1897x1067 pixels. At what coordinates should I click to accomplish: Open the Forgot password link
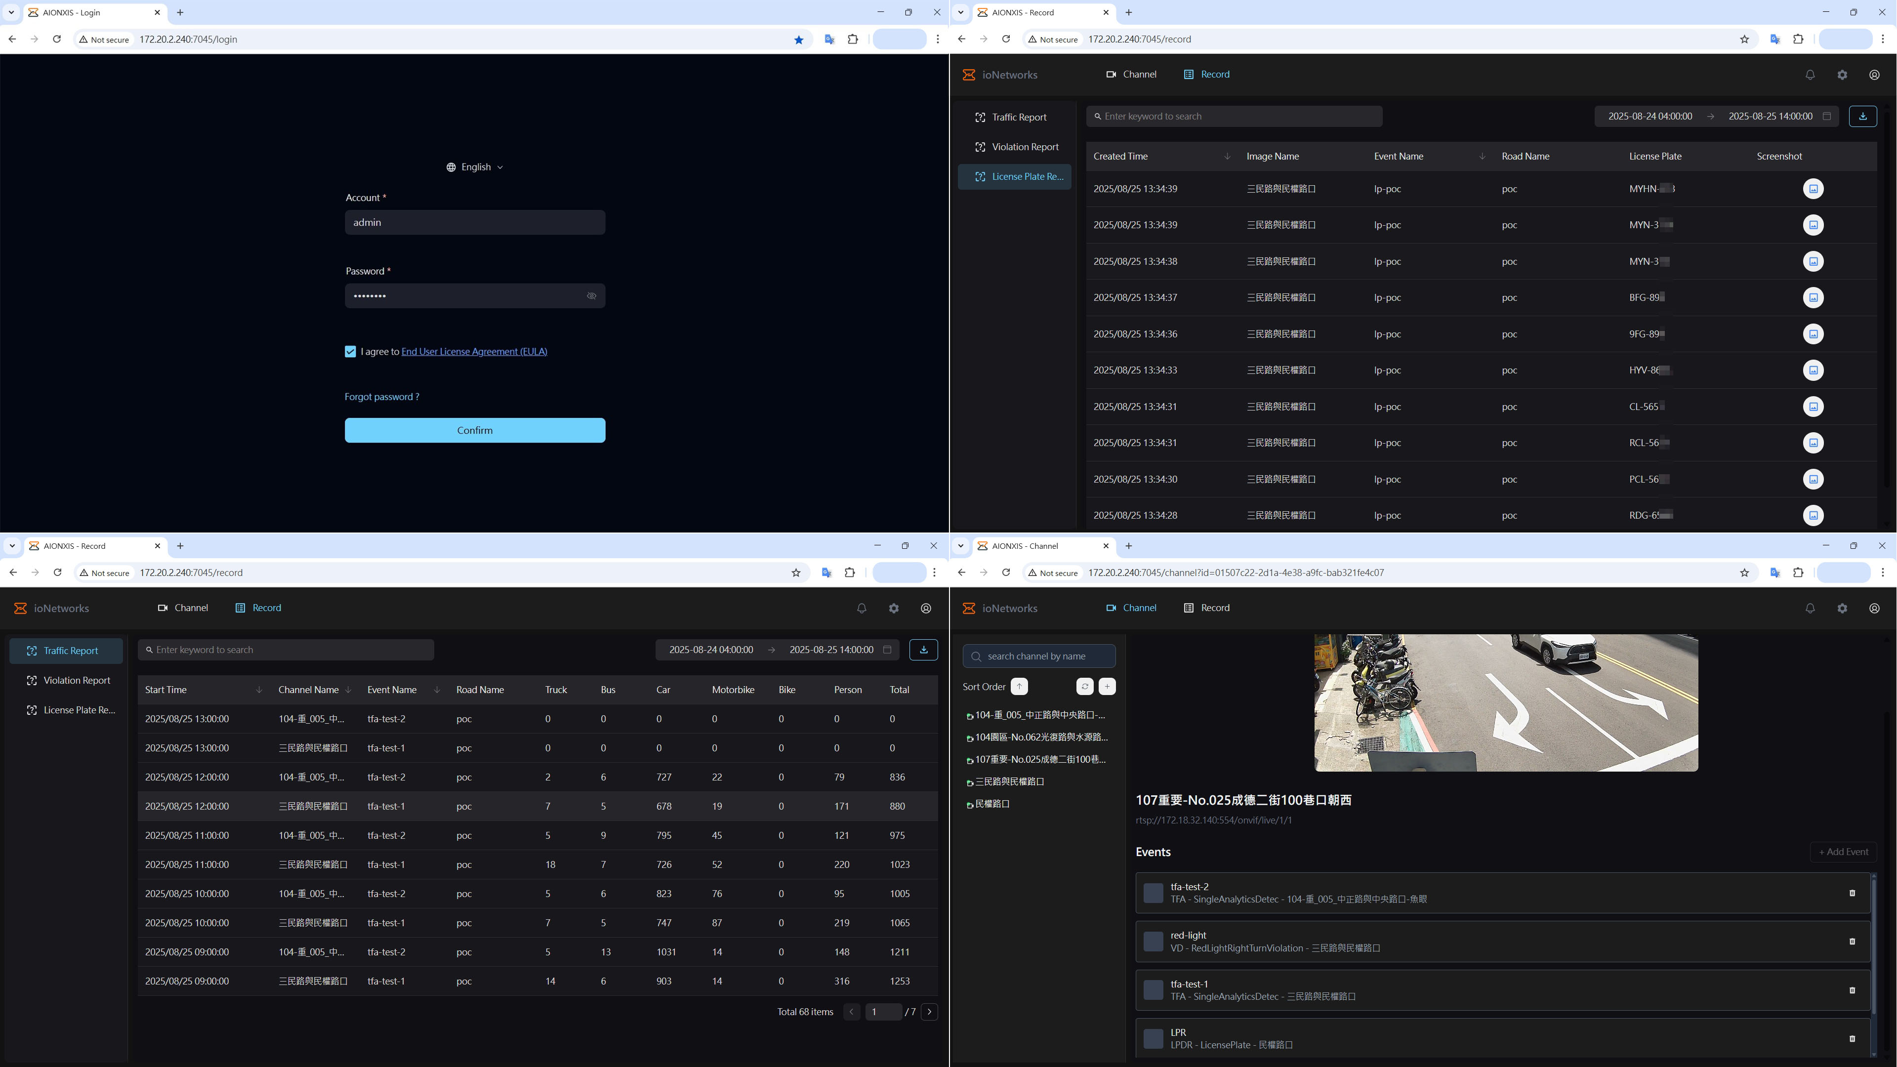(x=381, y=397)
